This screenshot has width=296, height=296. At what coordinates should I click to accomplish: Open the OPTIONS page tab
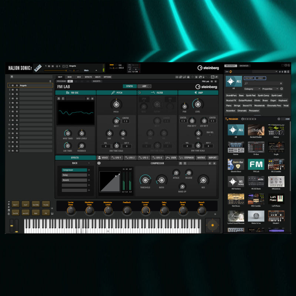pos(107,77)
